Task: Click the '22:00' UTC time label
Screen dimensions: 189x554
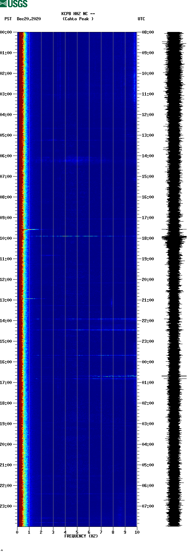Action: point(148,321)
